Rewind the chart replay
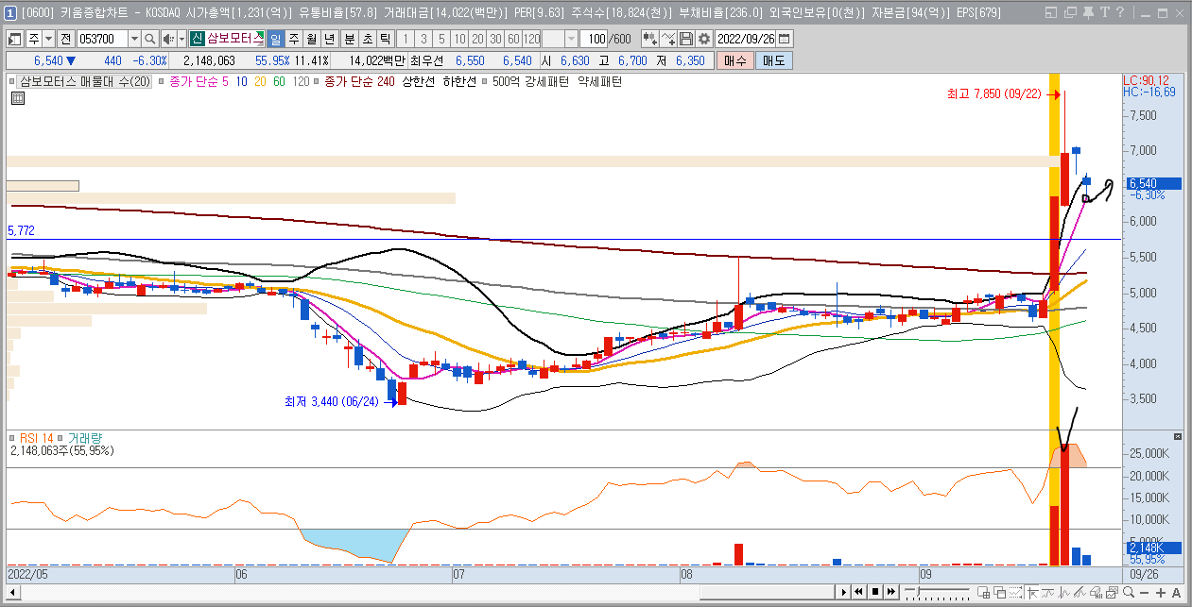Viewport: 1192px width, 607px height. pos(858,593)
